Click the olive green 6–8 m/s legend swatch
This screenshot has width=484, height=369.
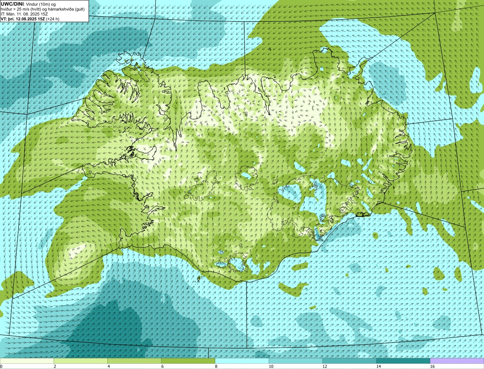pyautogui.click(x=188, y=361)
